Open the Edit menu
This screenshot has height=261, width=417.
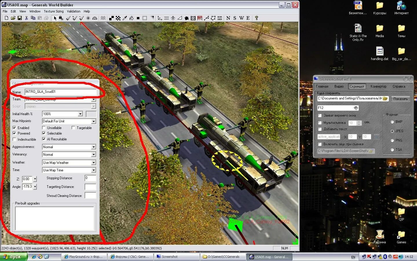pyautogui.click(x=13, y=11)
